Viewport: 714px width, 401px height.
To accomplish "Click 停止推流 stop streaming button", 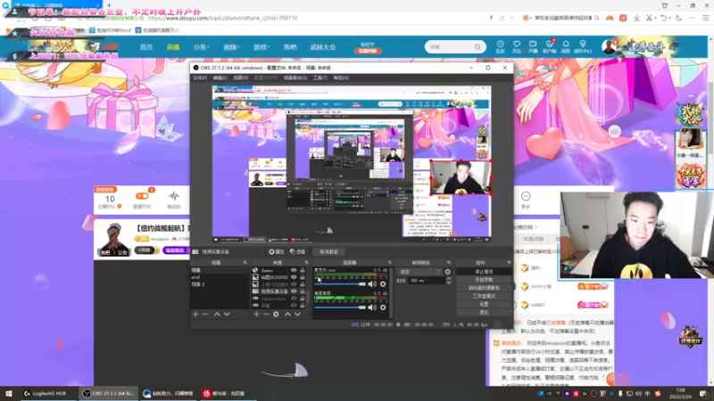I will (x=484, y=272).
